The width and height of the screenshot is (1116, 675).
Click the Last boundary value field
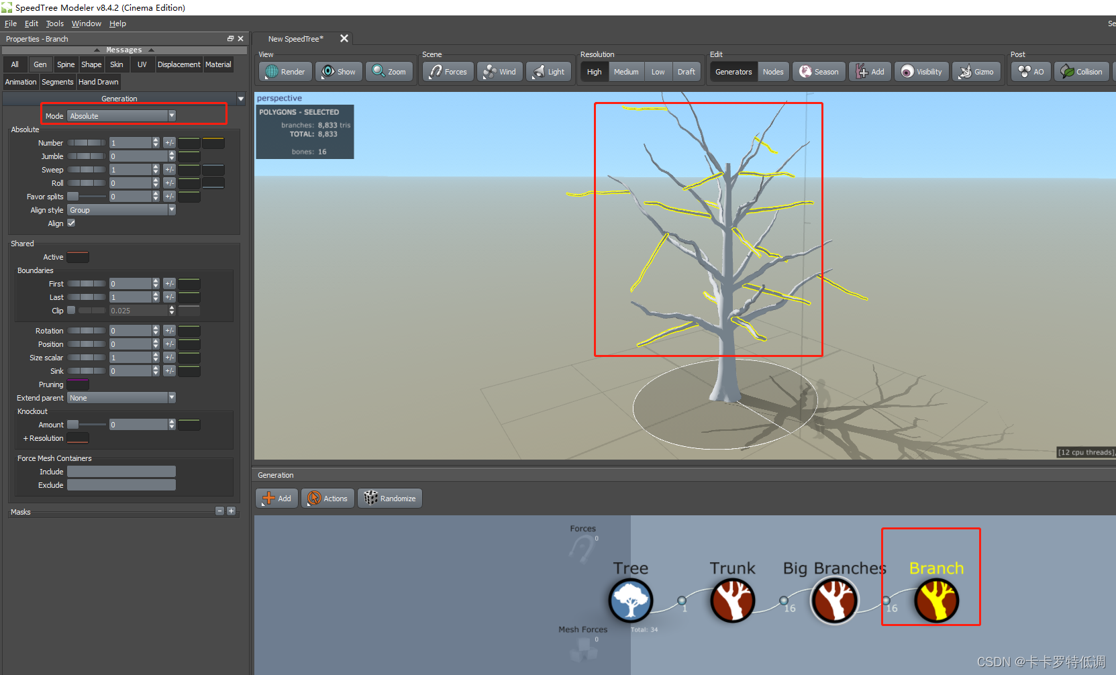(x=131, y=297)
